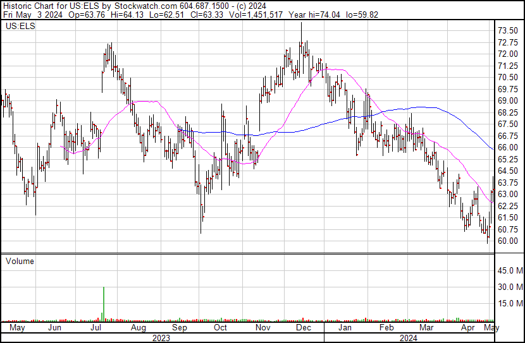Click the Mar month marker
The image size is (525, 343).
pos(428,328)
